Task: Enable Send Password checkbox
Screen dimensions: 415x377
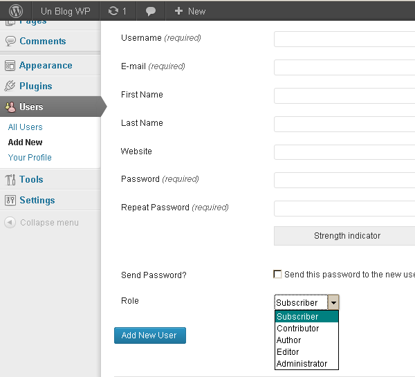Action: coord(278,275)
